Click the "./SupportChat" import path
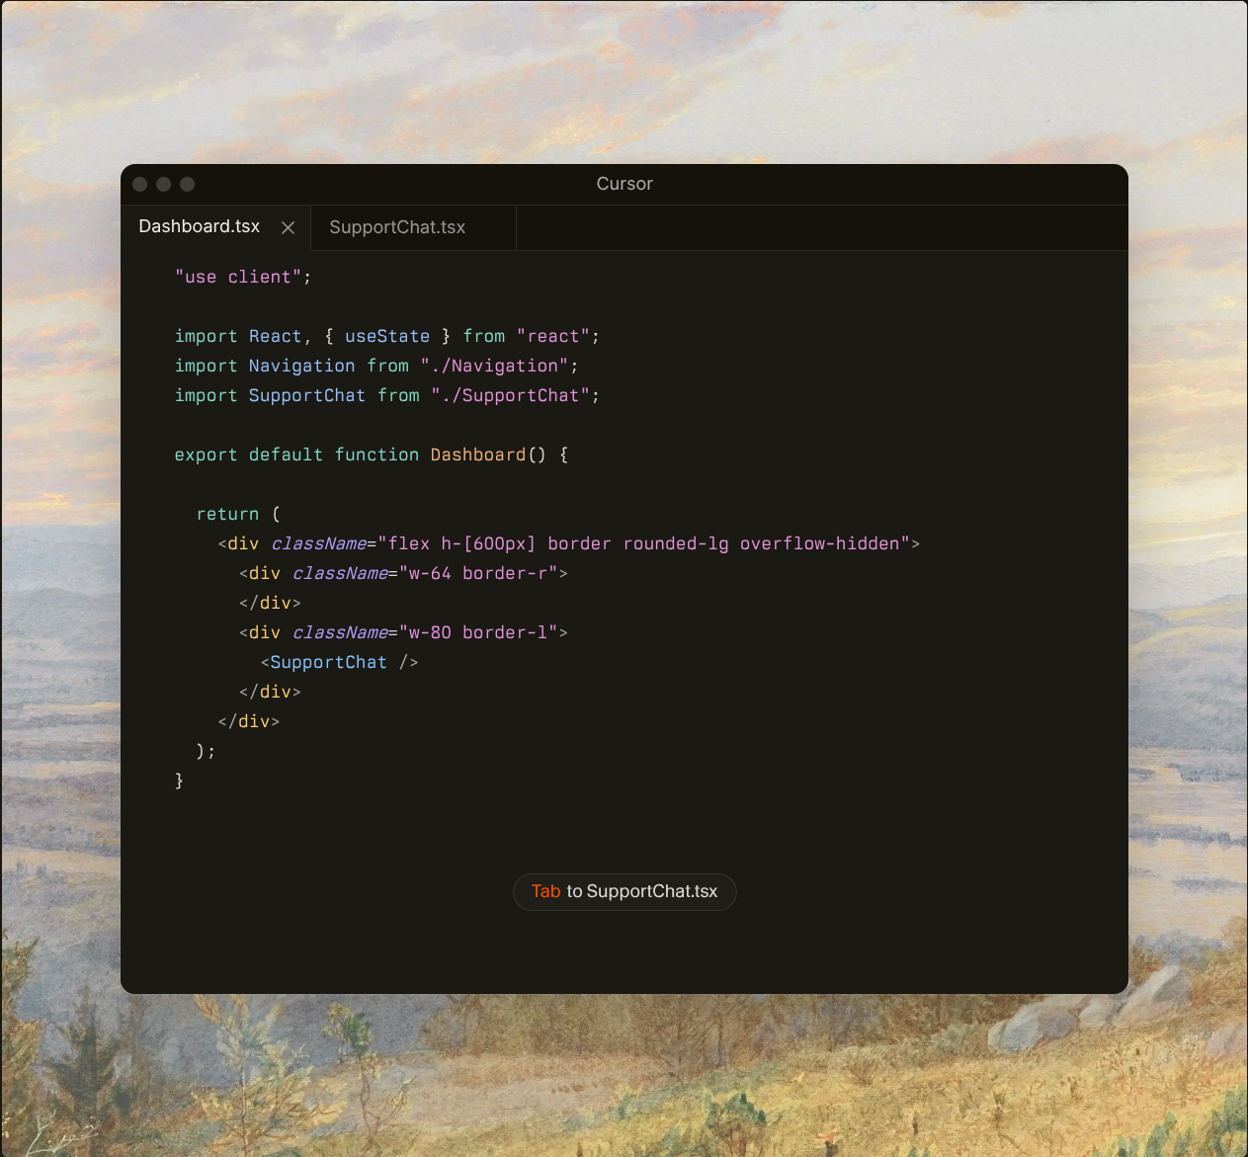 [x=510, y=396]
